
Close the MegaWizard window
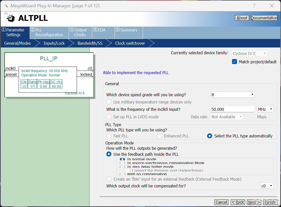click(272, 6)
